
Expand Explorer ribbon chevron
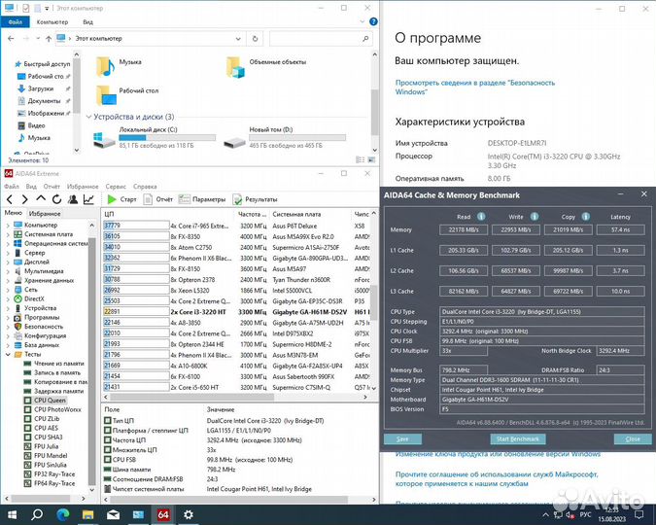coord(363,21)
